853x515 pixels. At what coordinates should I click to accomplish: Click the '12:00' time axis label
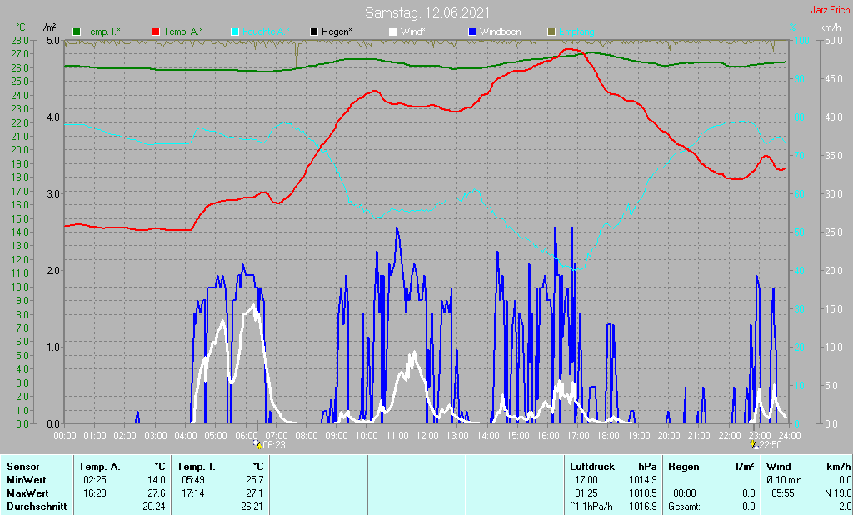tap(427, 436)
